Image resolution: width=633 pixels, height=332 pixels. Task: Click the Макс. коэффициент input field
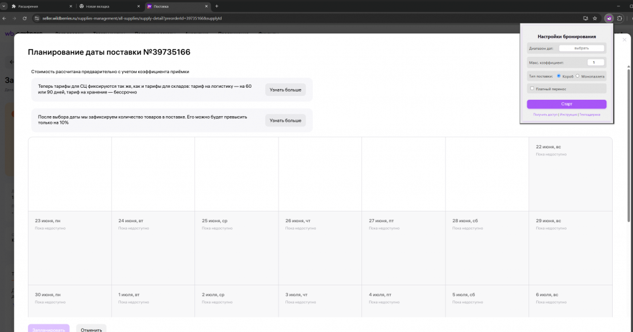pyautogui.click(x=594, y=62)
